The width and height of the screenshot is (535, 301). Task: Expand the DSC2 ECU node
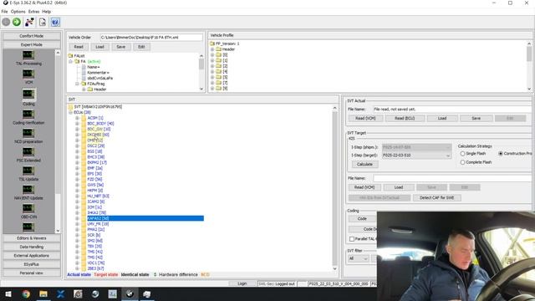pos(77,145)
